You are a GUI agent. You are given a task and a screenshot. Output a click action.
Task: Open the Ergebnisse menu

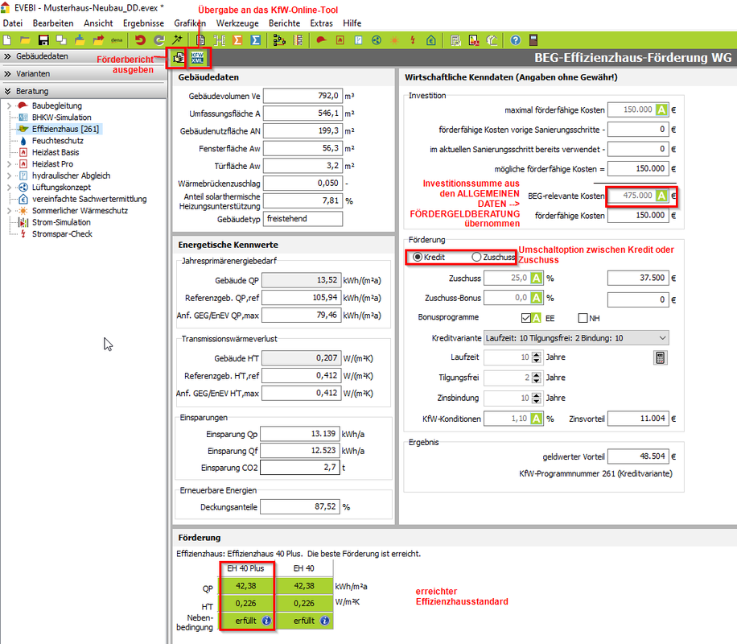tap(142, 23)
